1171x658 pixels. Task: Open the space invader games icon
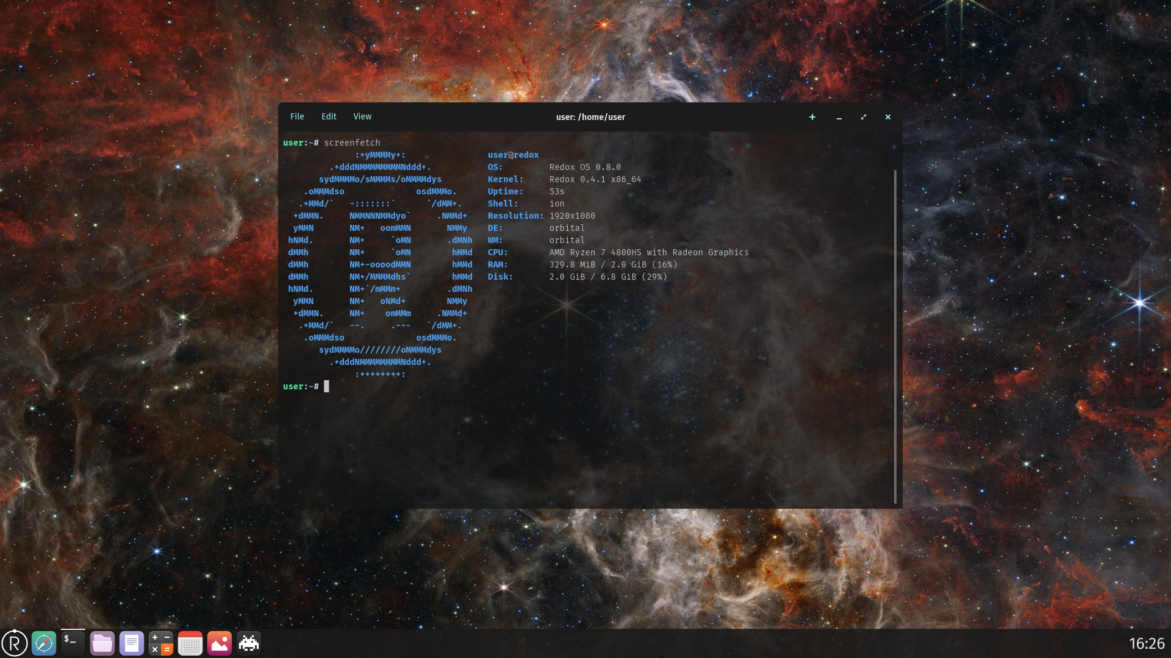point(249,643)
